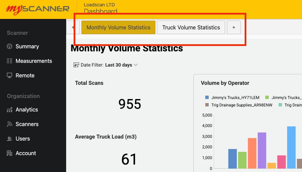This screenshot has width=302, height=172.
Task: Click the Volume by Operator chart title
Action: pyautogui.click(x=225, y=83)
